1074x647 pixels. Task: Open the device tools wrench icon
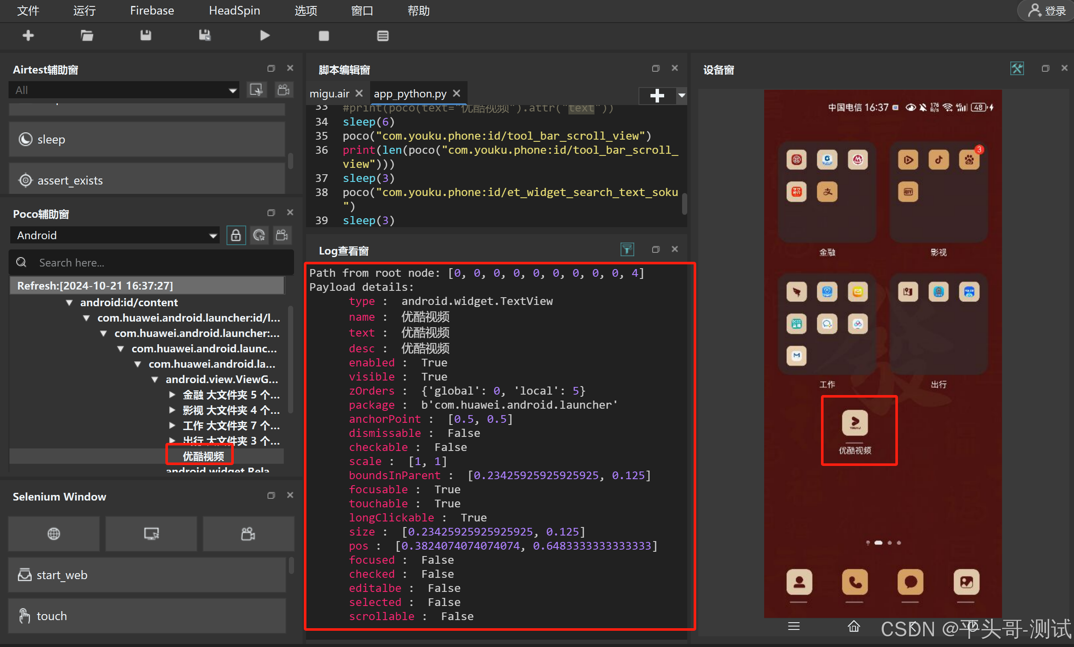coord(1016,68)
